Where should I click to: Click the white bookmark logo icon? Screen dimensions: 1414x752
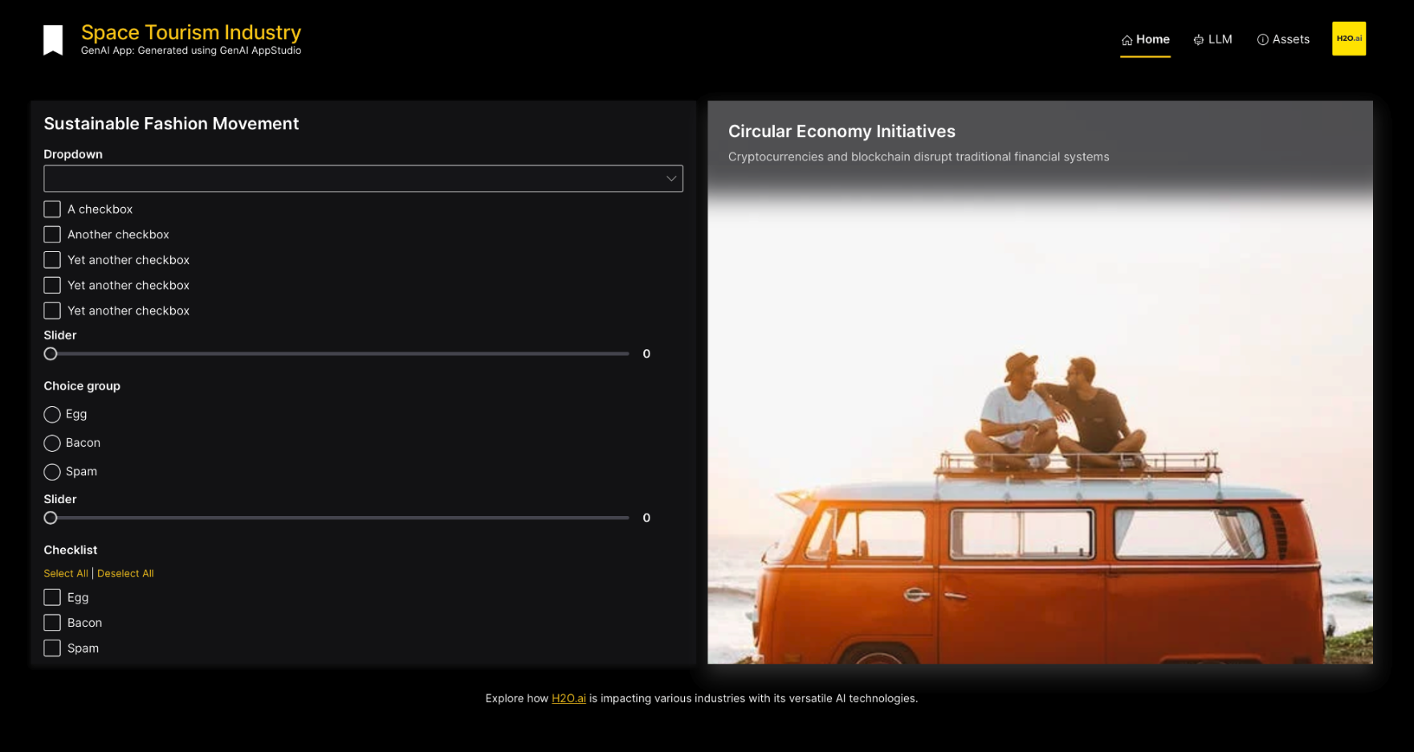tap(53, 40)
